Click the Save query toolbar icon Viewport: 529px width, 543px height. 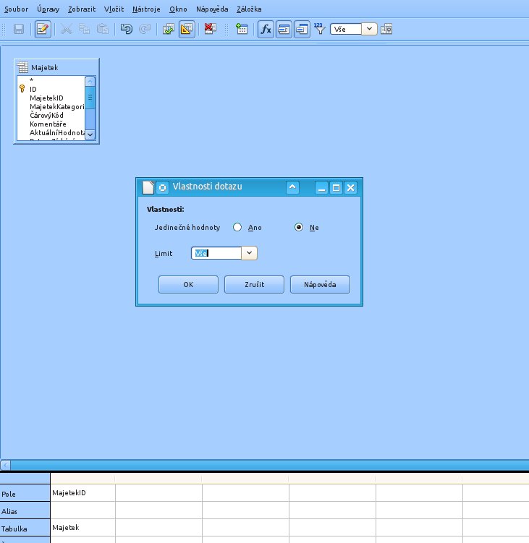coord(19,29)
